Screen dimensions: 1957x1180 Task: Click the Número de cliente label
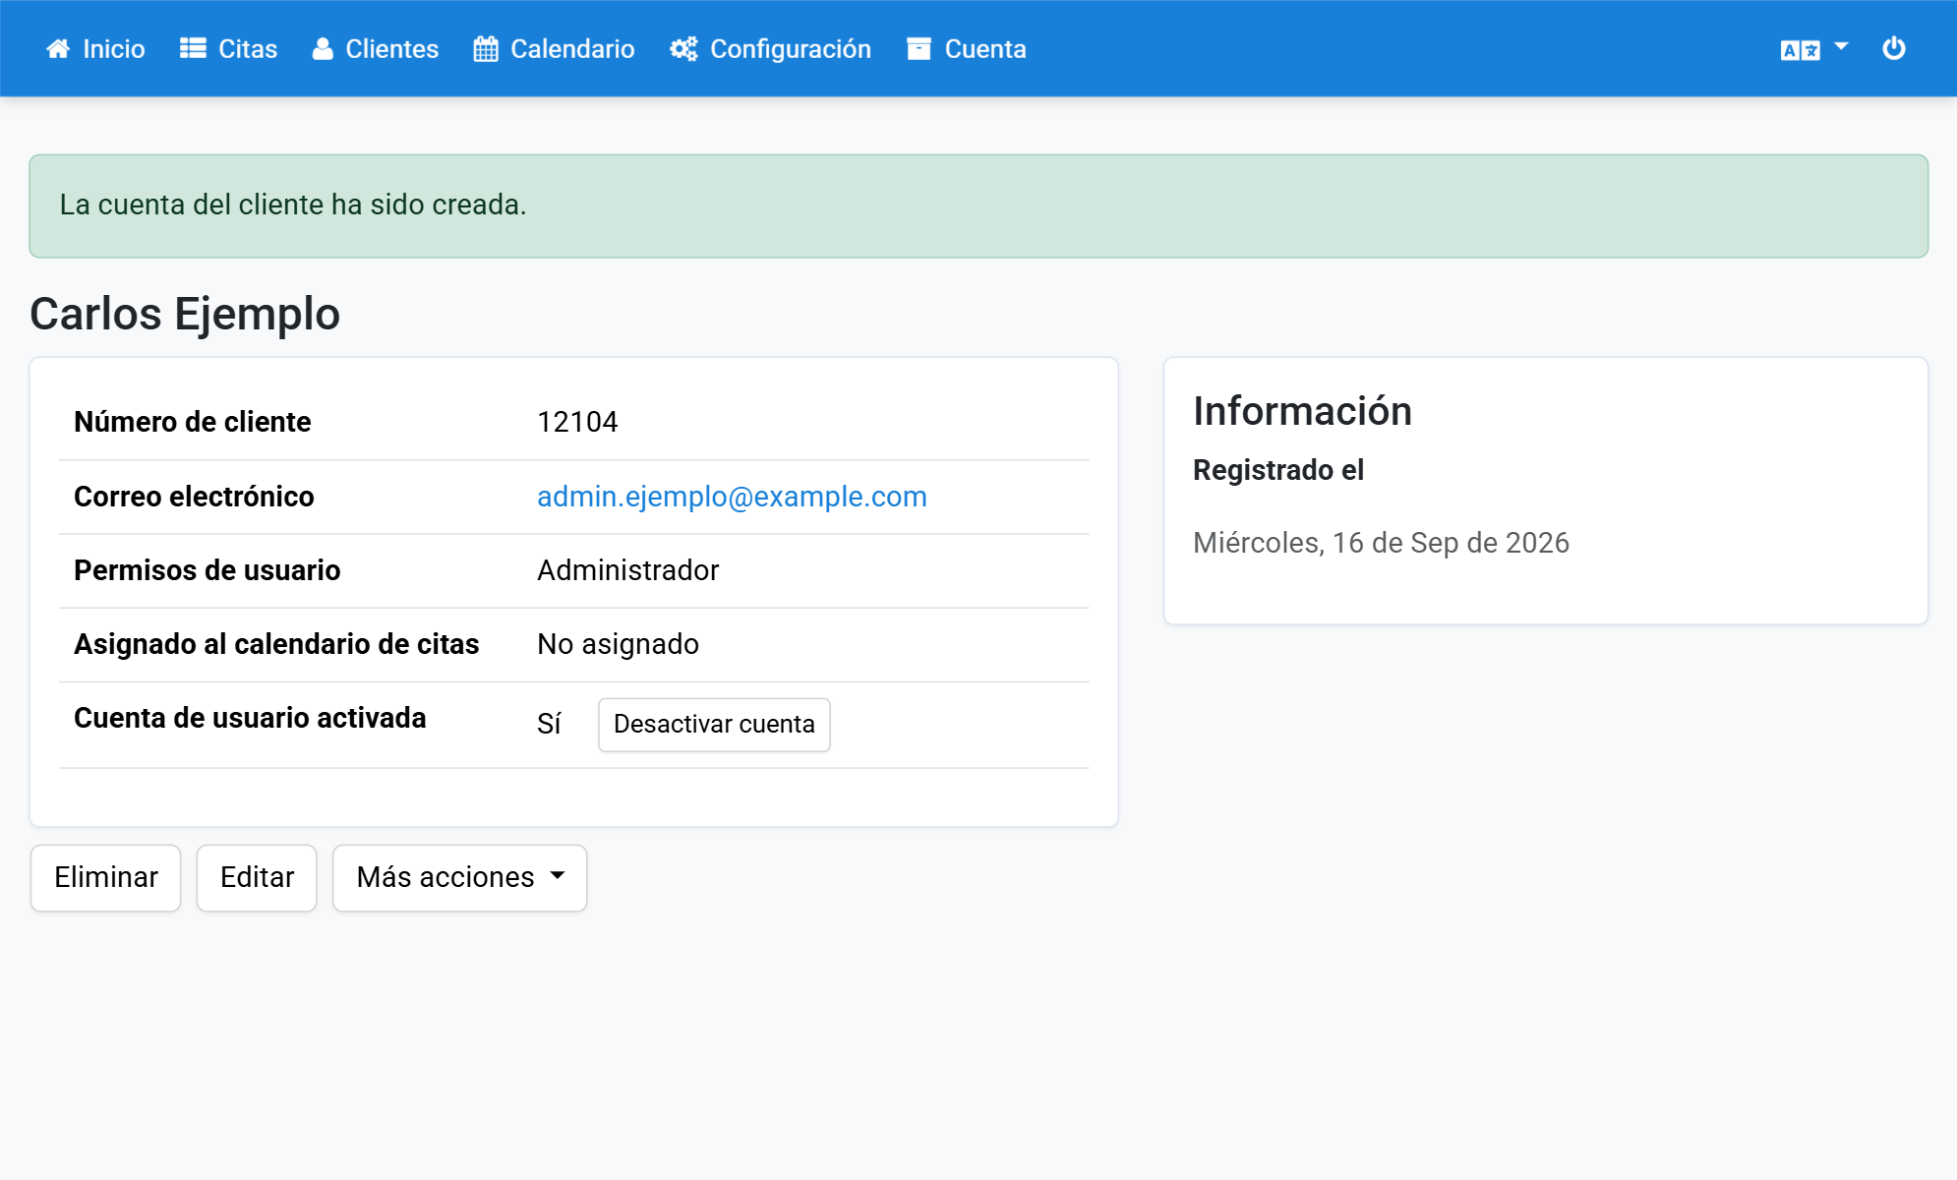193,422
